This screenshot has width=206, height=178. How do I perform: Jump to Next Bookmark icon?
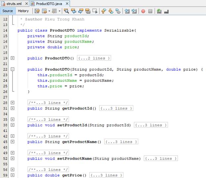coord(111,11)
